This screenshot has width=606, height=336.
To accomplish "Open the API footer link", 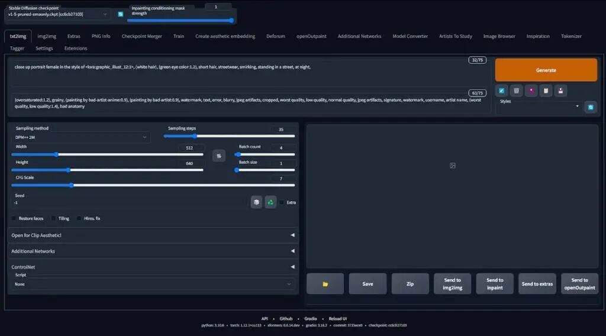I will coord(265,319).
